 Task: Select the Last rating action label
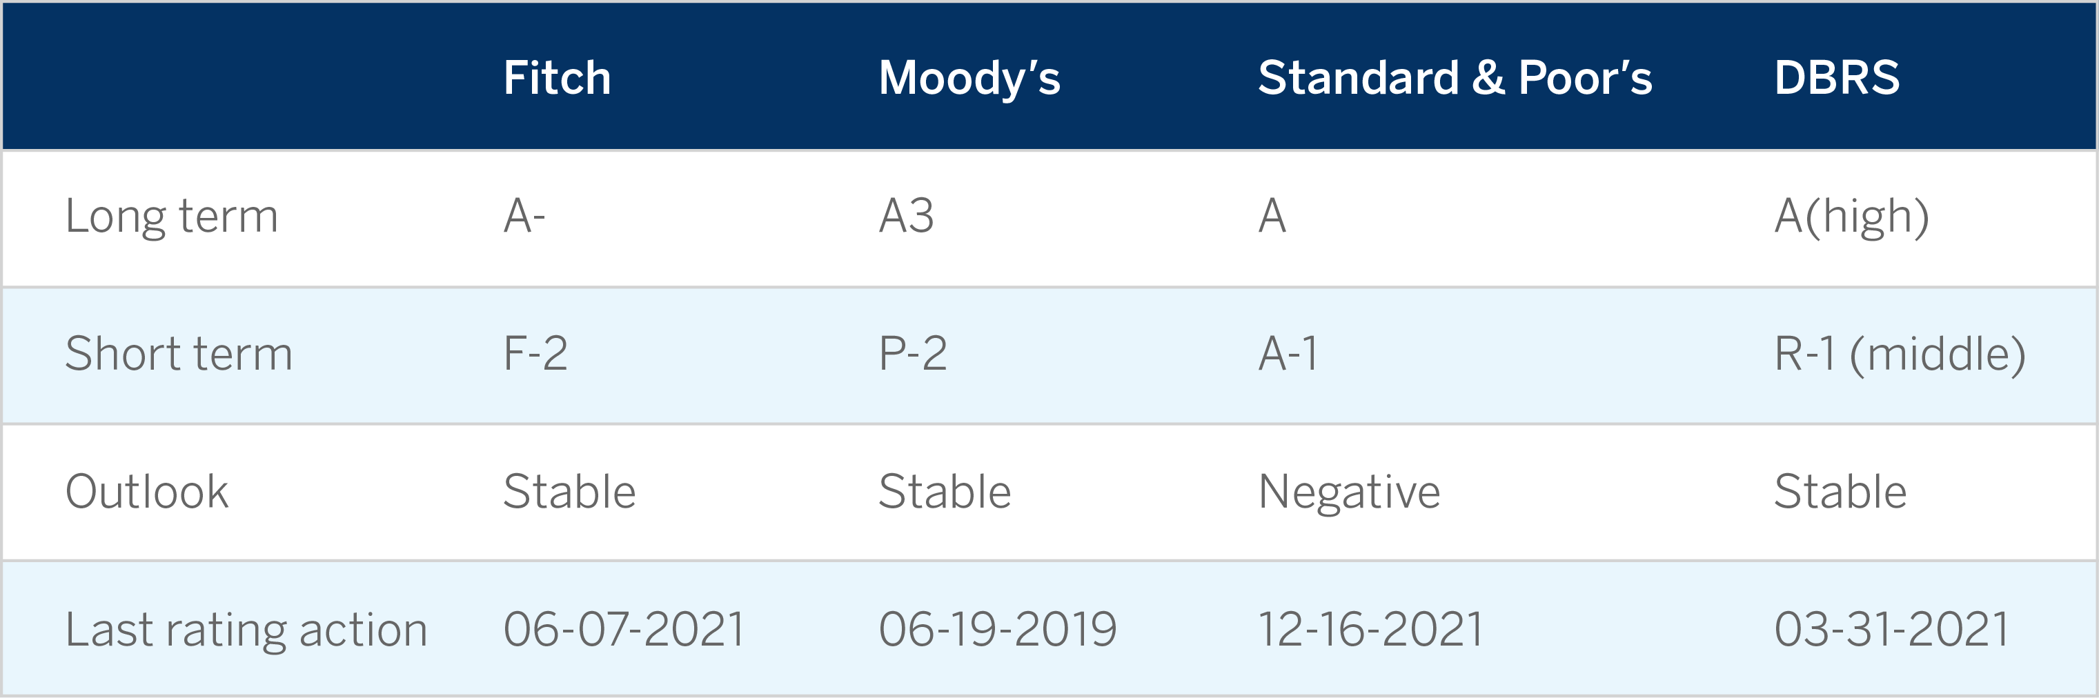click(x=246, y=630)
